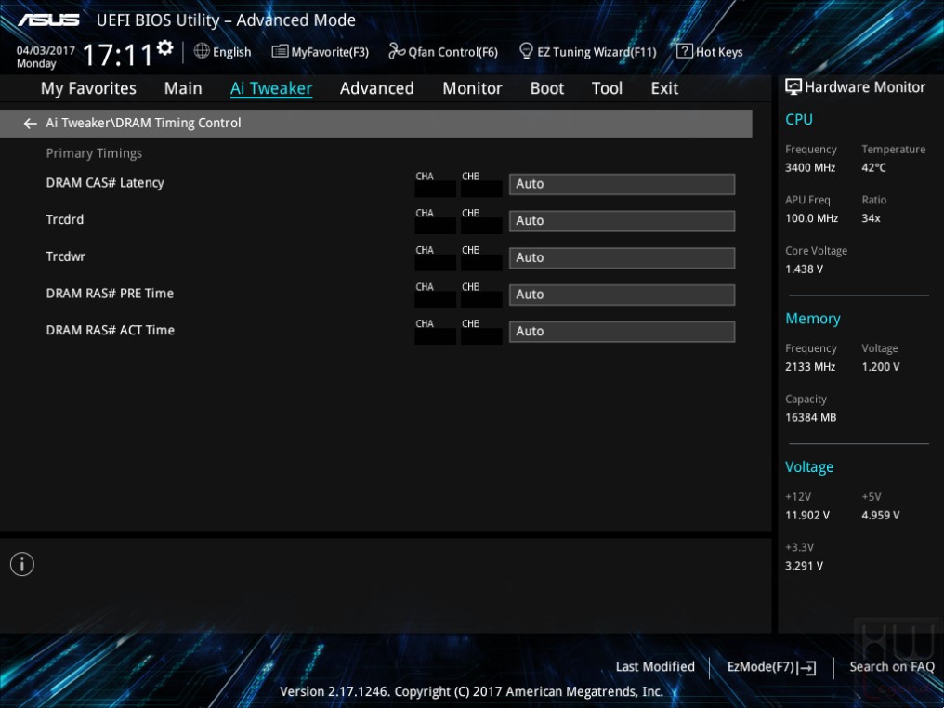Open time settings via the gear icon
Screen dimensions: 944x708
(x=165, y=47)
